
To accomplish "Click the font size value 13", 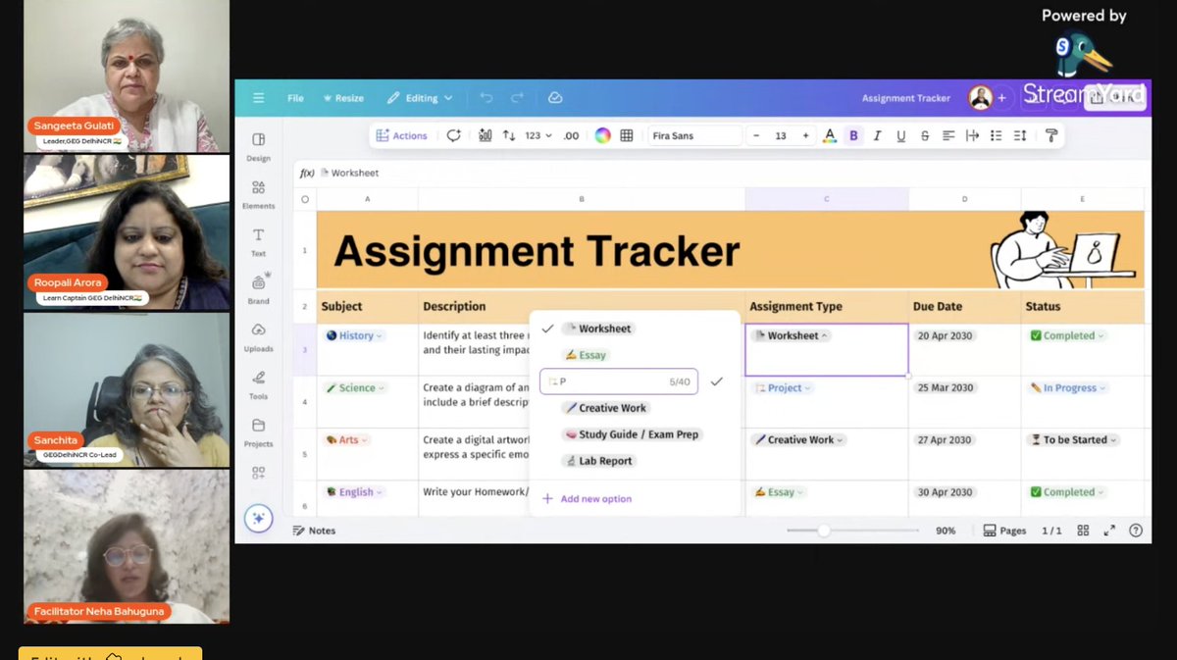I will pyautogui.click(x=781, y=135).
